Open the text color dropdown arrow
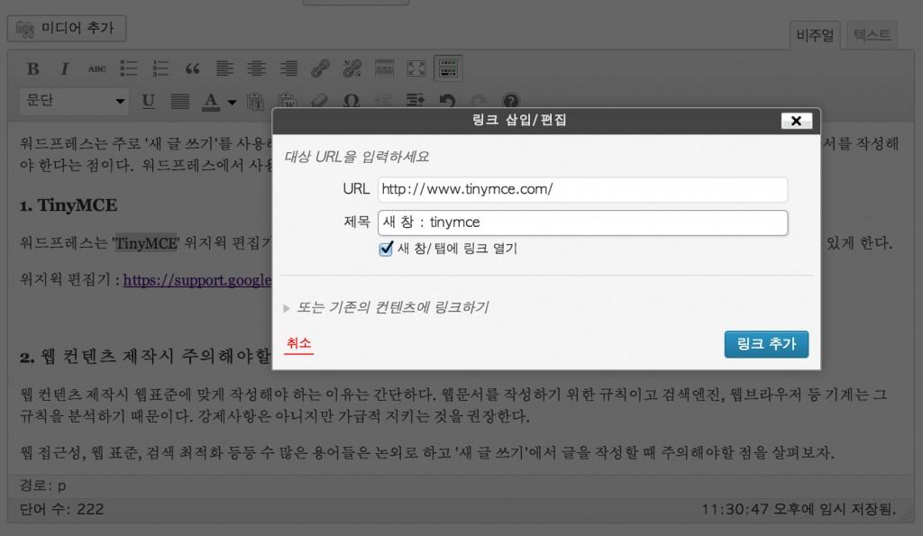The image size is (923, 536). pyautogui.click(x=231, y=101)
